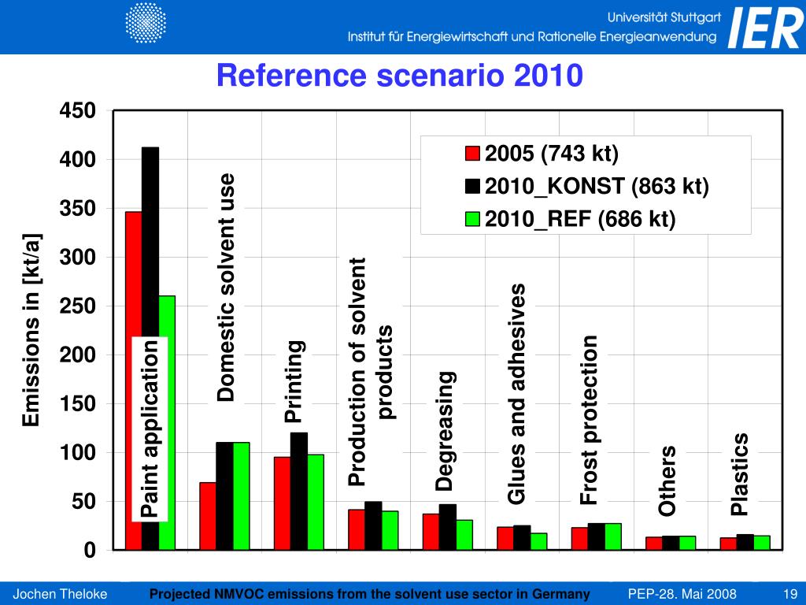
Task: Select the green 2010_REF legend swatch
Action: [472, 219]
